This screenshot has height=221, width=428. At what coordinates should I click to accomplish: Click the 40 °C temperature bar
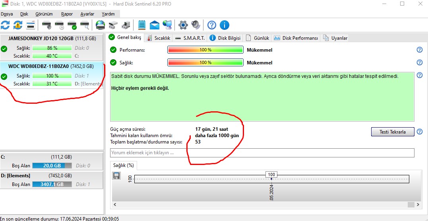pos(52,56)
